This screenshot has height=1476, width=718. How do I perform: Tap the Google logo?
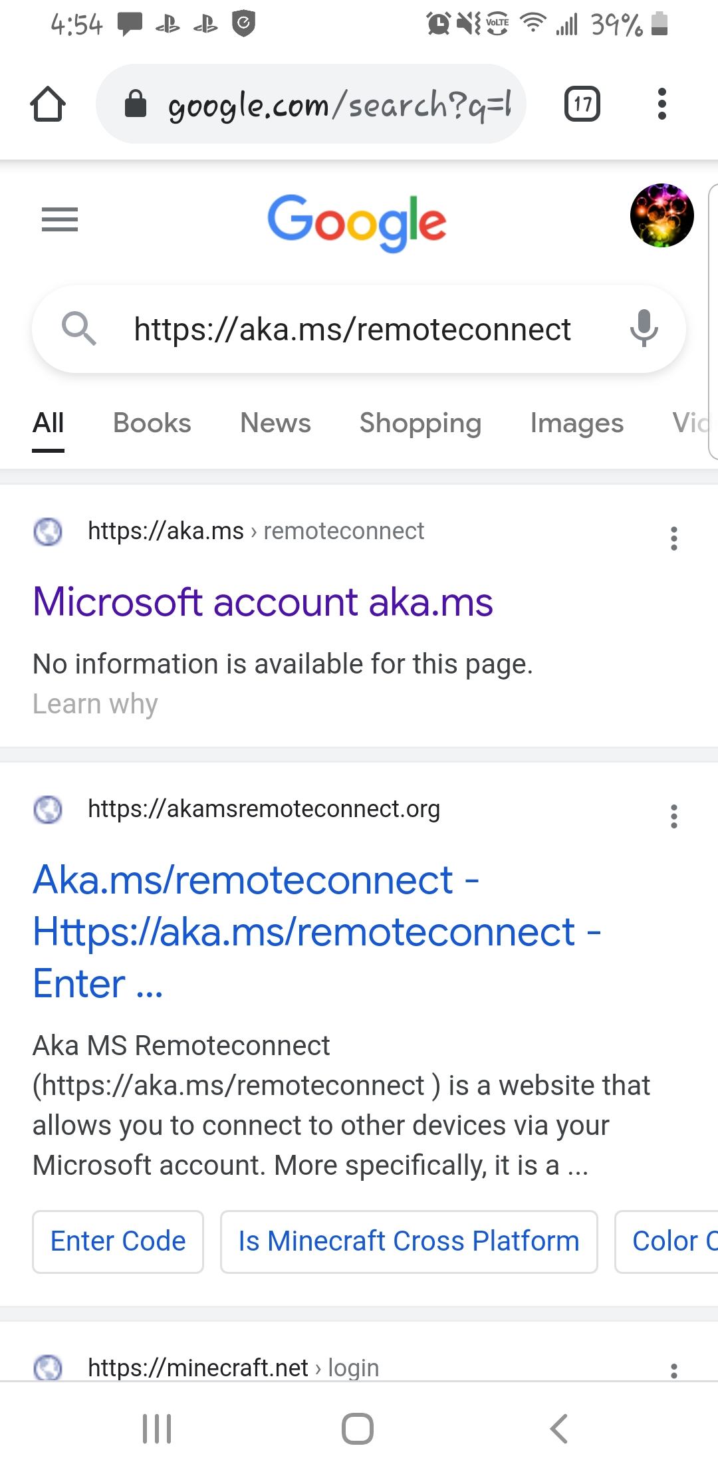point(357,222)
